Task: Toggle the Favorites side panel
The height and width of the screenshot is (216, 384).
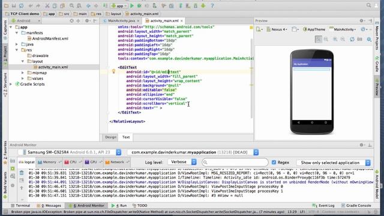Action: 5,152
